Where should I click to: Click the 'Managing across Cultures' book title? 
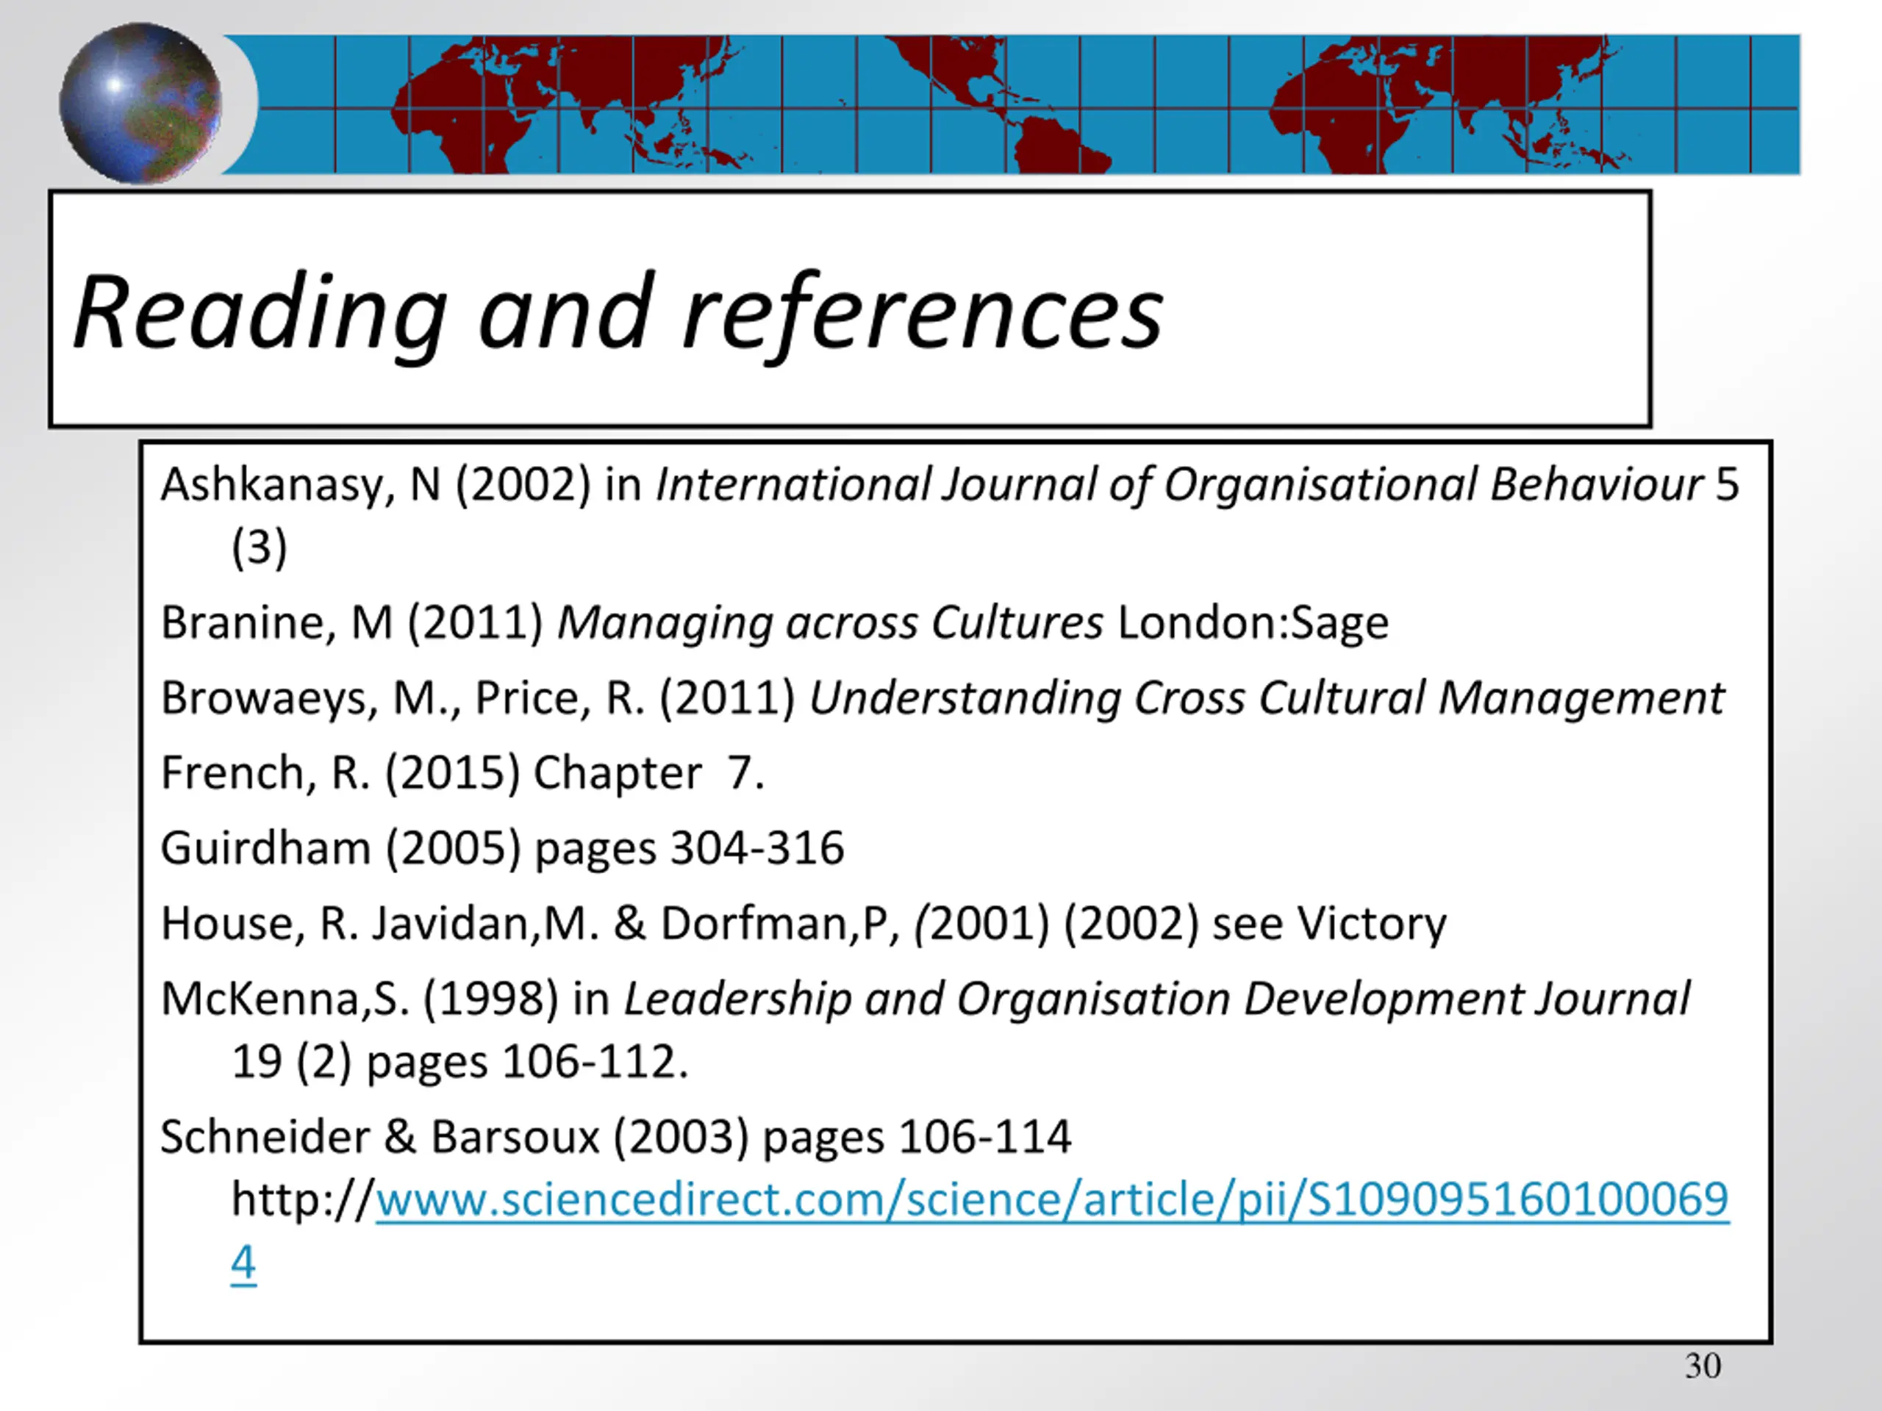(829, 622)
